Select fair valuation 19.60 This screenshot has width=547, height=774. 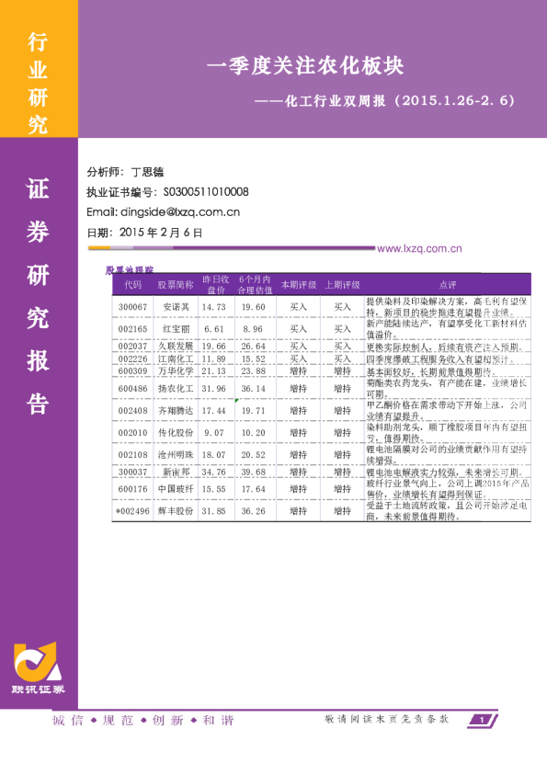[x=253, y=307]
